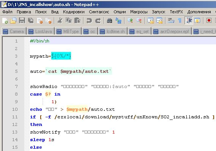216x151 pixels.
Task: Place cursor on #!/bin/sh line
Action: (x=40, y=41)
